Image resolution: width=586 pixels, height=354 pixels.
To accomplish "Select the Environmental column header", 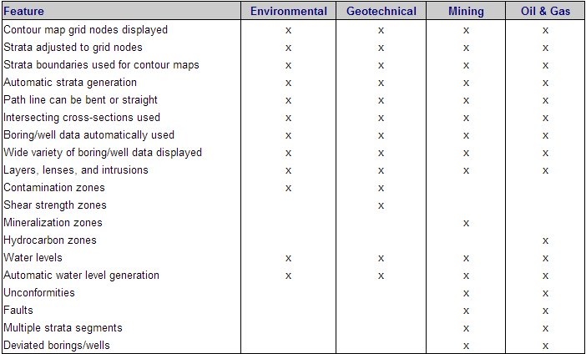I will coord(289,11).
